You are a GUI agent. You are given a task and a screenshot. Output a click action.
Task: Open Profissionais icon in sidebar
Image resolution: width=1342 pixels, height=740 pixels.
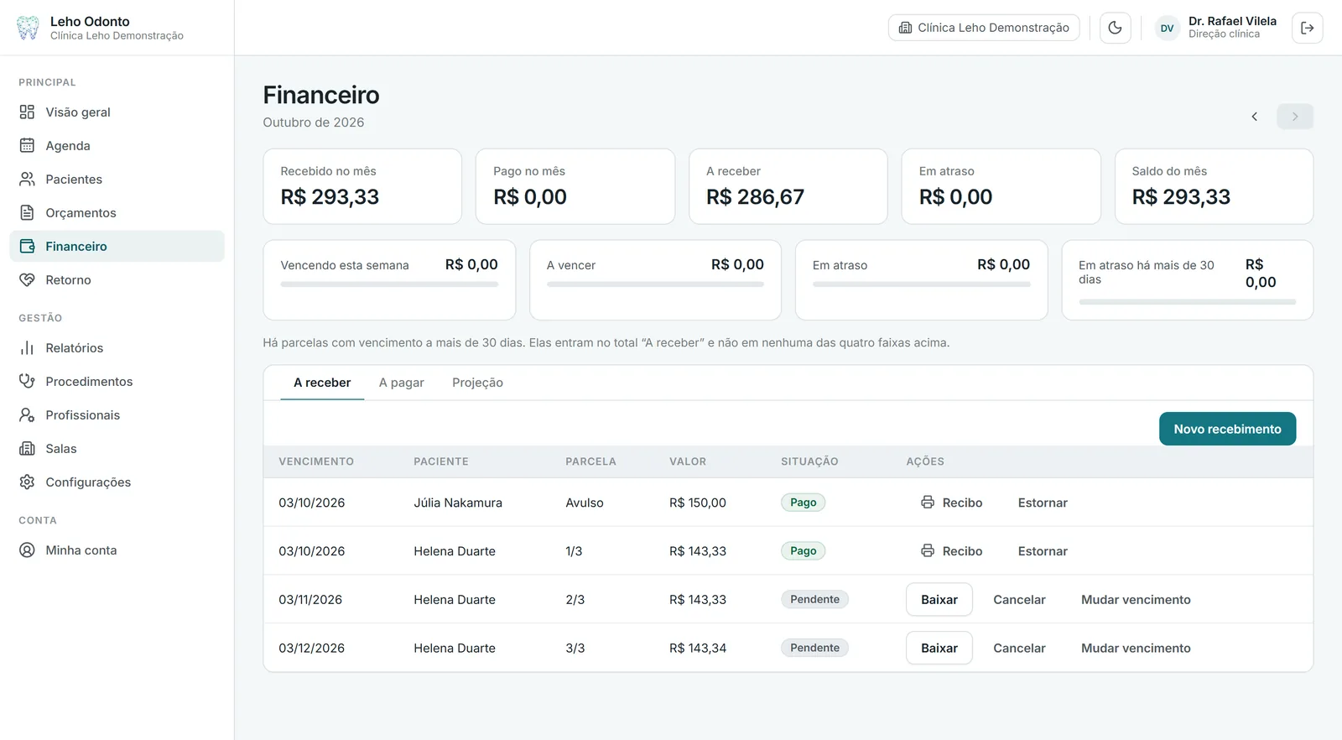[27, 414]
